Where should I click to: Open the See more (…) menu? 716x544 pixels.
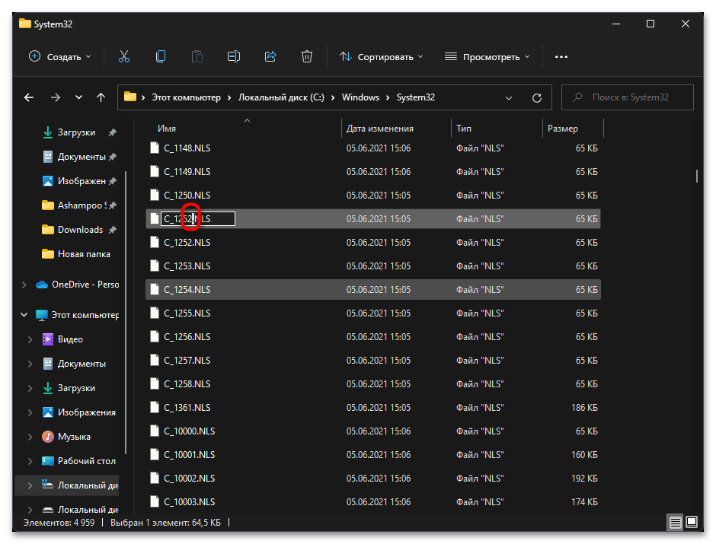point(561,56)
